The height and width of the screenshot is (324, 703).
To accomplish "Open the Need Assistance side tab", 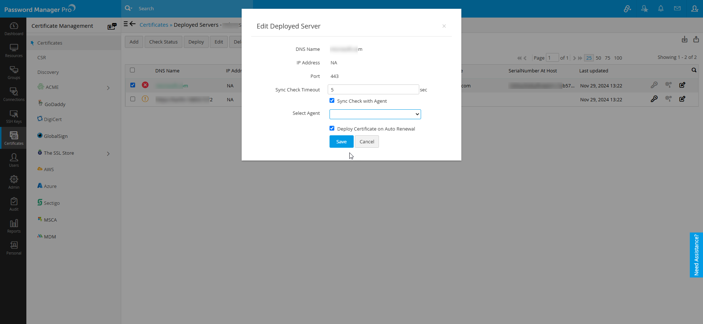I will 696,255.
